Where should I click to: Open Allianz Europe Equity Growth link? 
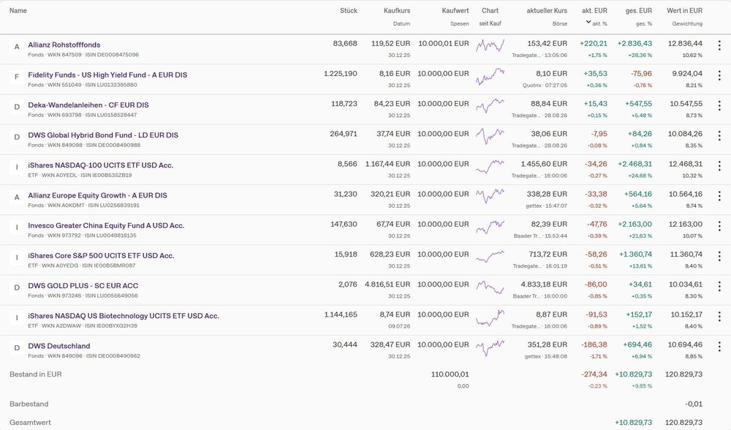[97, 195]
